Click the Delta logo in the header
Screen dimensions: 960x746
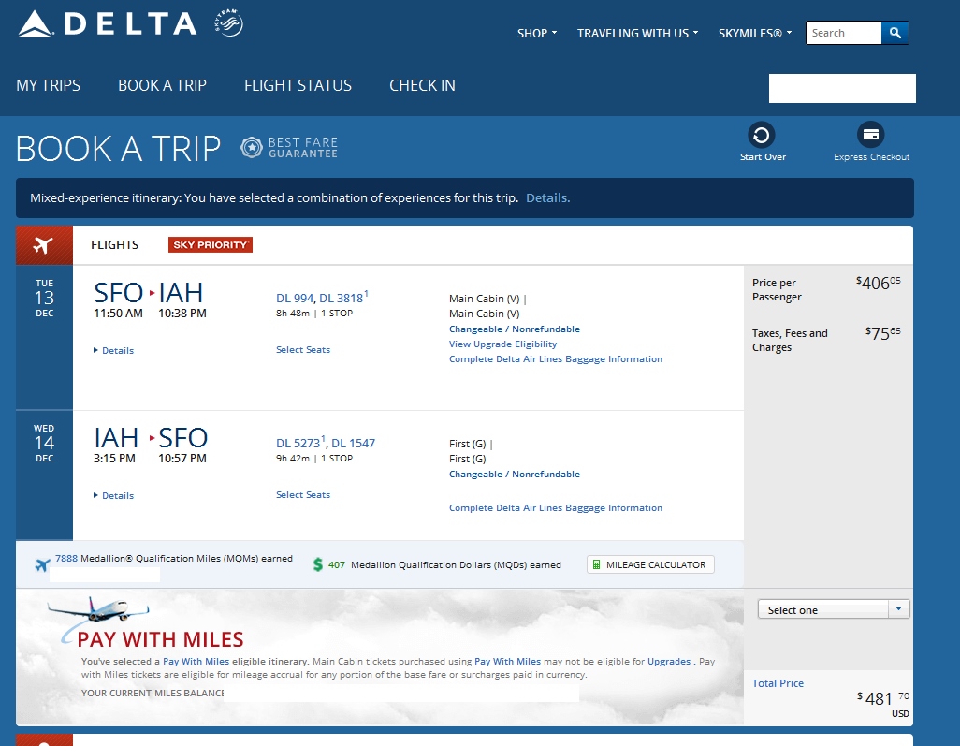point(108,24)
